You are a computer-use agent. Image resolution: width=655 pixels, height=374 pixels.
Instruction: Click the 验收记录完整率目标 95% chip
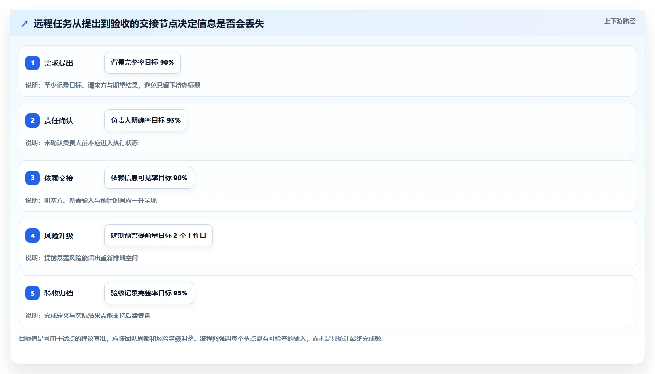149,293
